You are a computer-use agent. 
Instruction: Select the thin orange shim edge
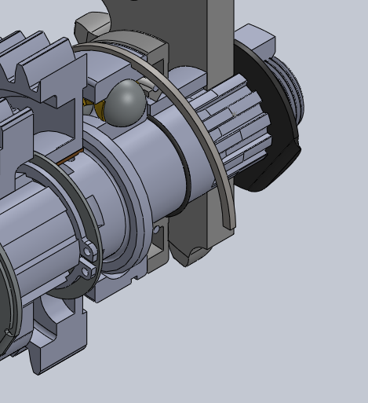(x=70, y=156)
